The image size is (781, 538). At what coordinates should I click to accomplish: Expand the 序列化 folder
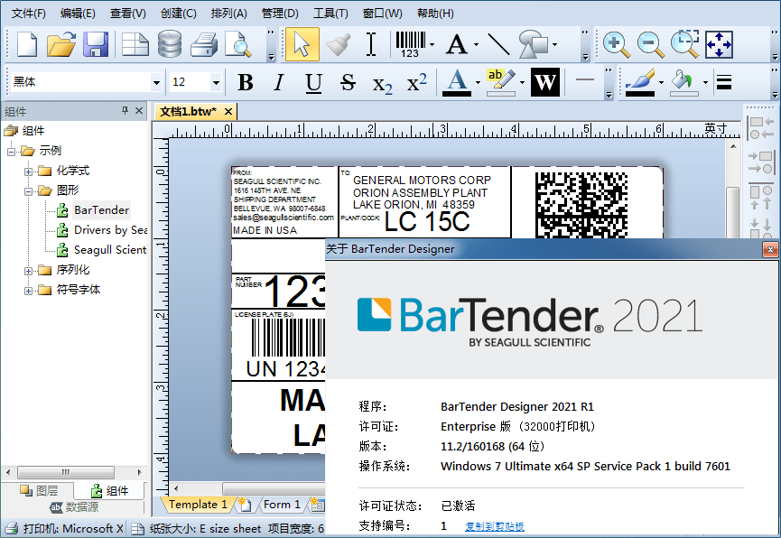tap(28, 271)
